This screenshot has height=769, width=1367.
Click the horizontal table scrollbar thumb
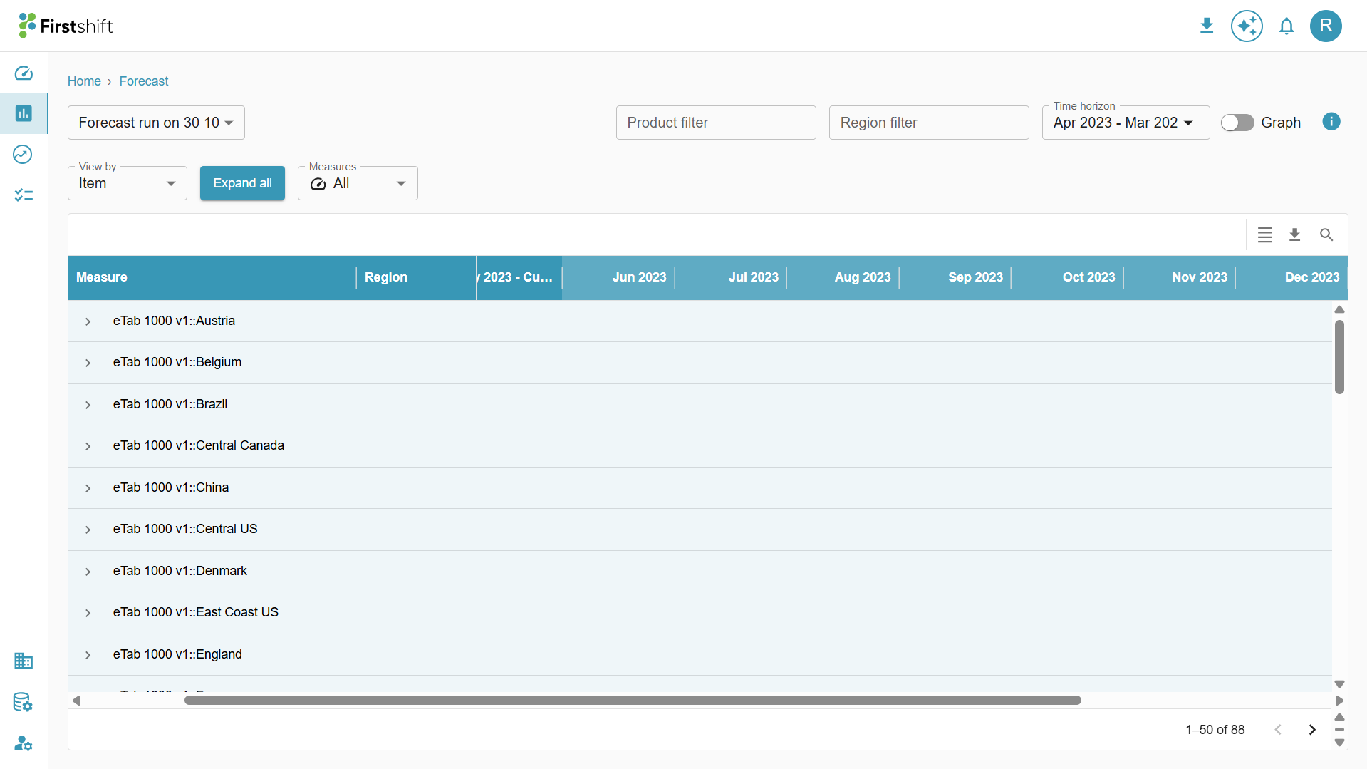(633, 701)
